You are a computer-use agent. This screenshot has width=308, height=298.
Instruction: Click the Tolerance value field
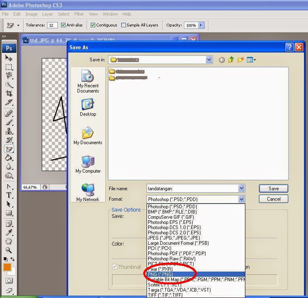pyautogui.click(x=52, y=25)
